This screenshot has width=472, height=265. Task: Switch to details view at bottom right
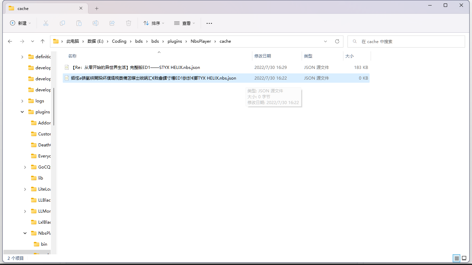pos(456,258)
